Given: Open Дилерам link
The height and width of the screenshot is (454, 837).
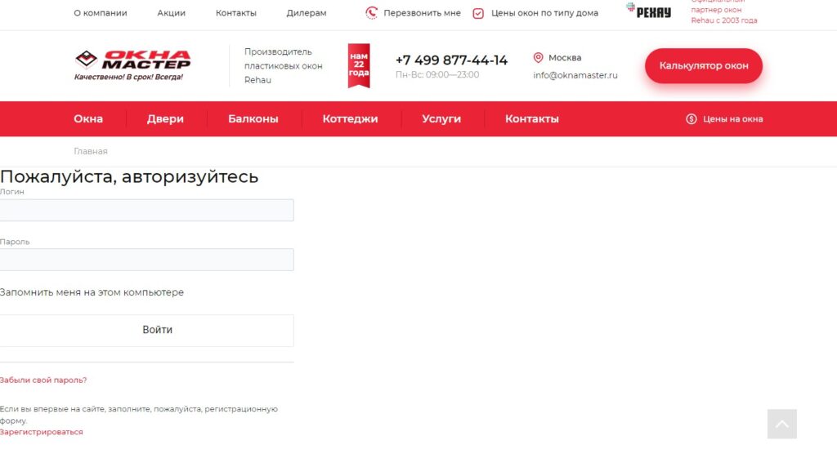Looking at the screenshot, I should point(307,13).
